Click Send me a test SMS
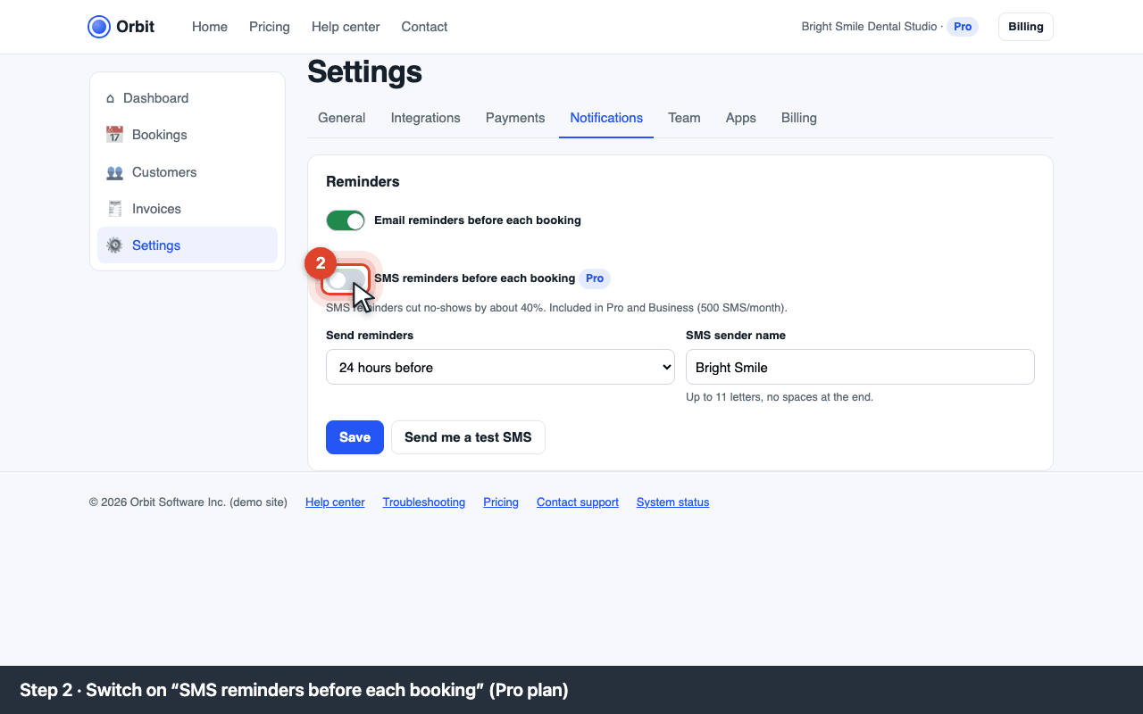 (x=468, y=437)
